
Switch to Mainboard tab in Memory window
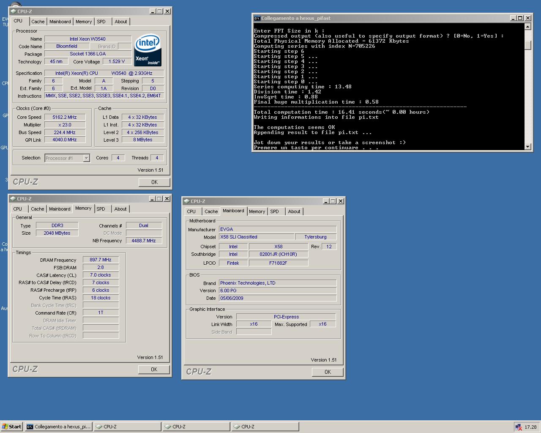[60, 209]
